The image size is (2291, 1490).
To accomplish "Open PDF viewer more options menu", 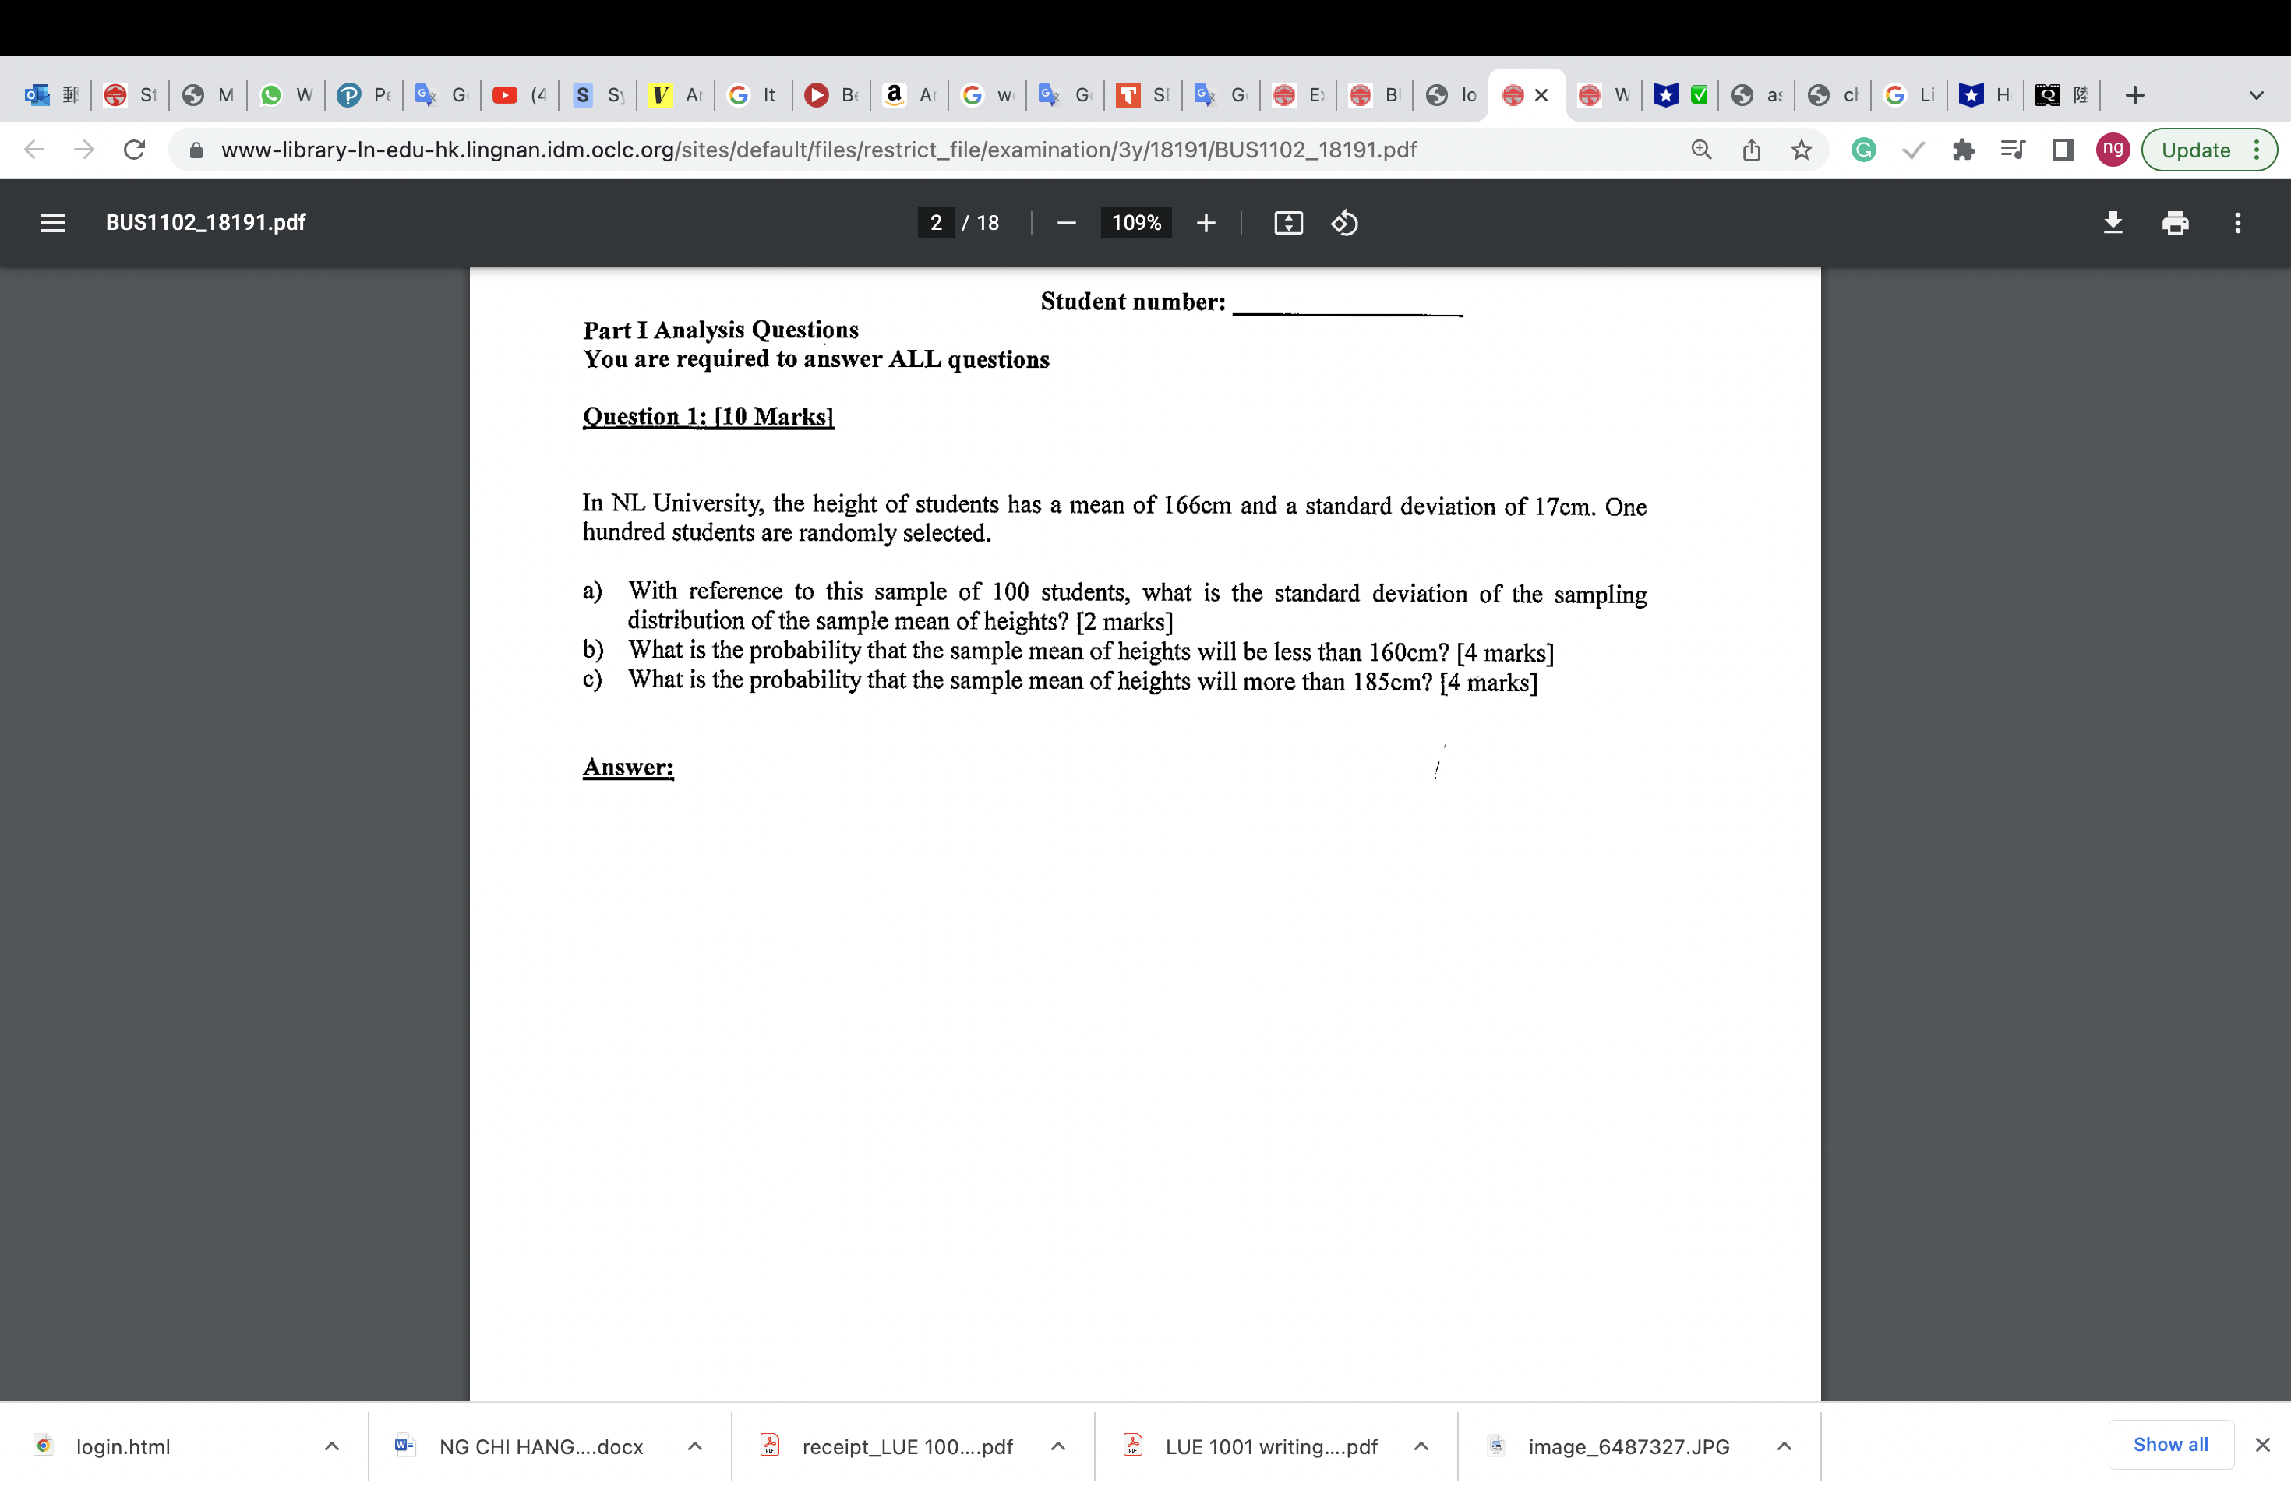I will 2238,222.
